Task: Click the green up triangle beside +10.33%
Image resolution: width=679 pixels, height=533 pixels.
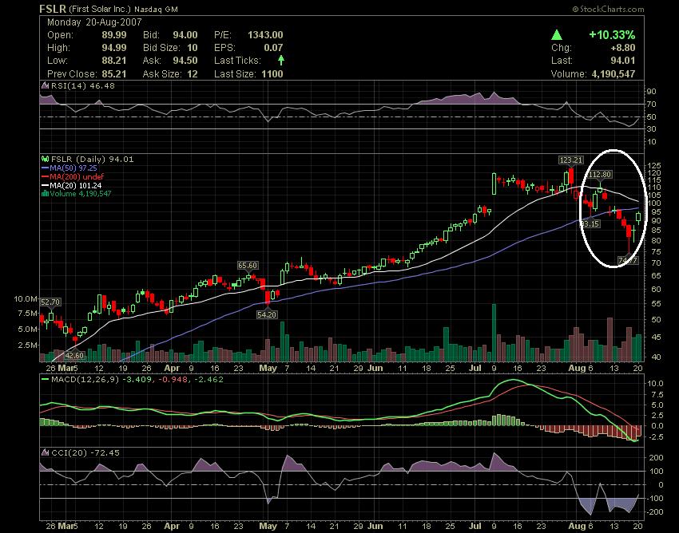Action: pyautogui.click(x=557, y=34)
